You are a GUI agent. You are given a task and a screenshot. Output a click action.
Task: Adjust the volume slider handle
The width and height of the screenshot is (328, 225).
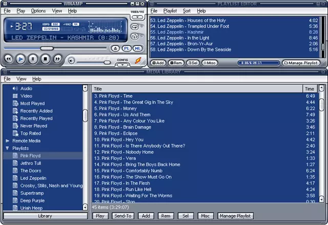click(107, 63)
